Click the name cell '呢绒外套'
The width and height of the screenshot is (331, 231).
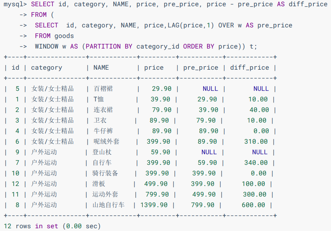click(106, 141)
